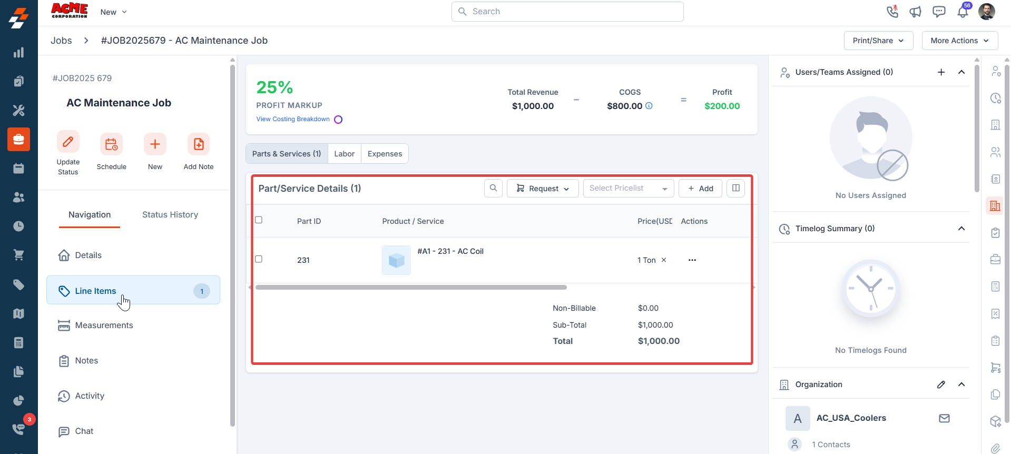Click the COGS info icon
Screen dimensions: 1011x454
click(649, 106)
